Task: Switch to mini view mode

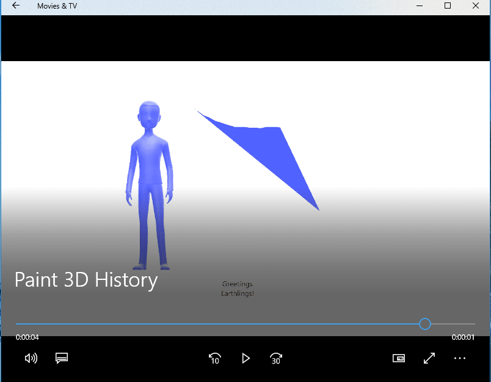Action: click(399, 358)
